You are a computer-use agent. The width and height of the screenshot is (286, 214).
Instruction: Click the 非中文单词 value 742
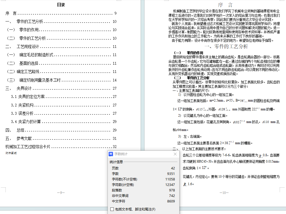coord(172,196)
